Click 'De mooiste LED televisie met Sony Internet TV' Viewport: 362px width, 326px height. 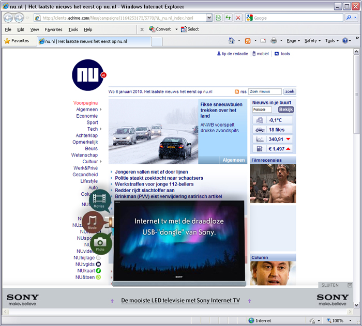(180, 300)
